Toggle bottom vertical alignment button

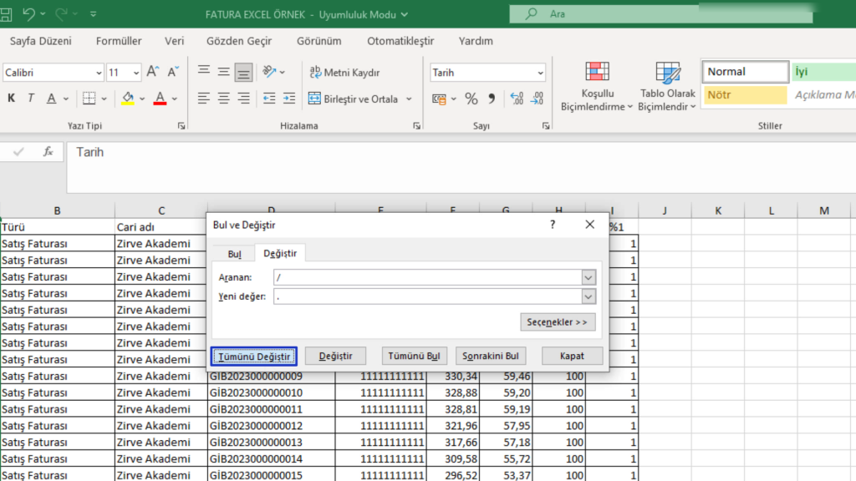[x=244, y=73]
